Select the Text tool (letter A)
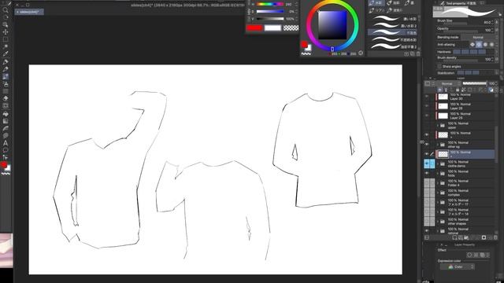The image size is (504, 283). (x=6, y=143)
